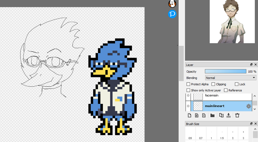Duplicate the selected layer

[x=221, y=115]
